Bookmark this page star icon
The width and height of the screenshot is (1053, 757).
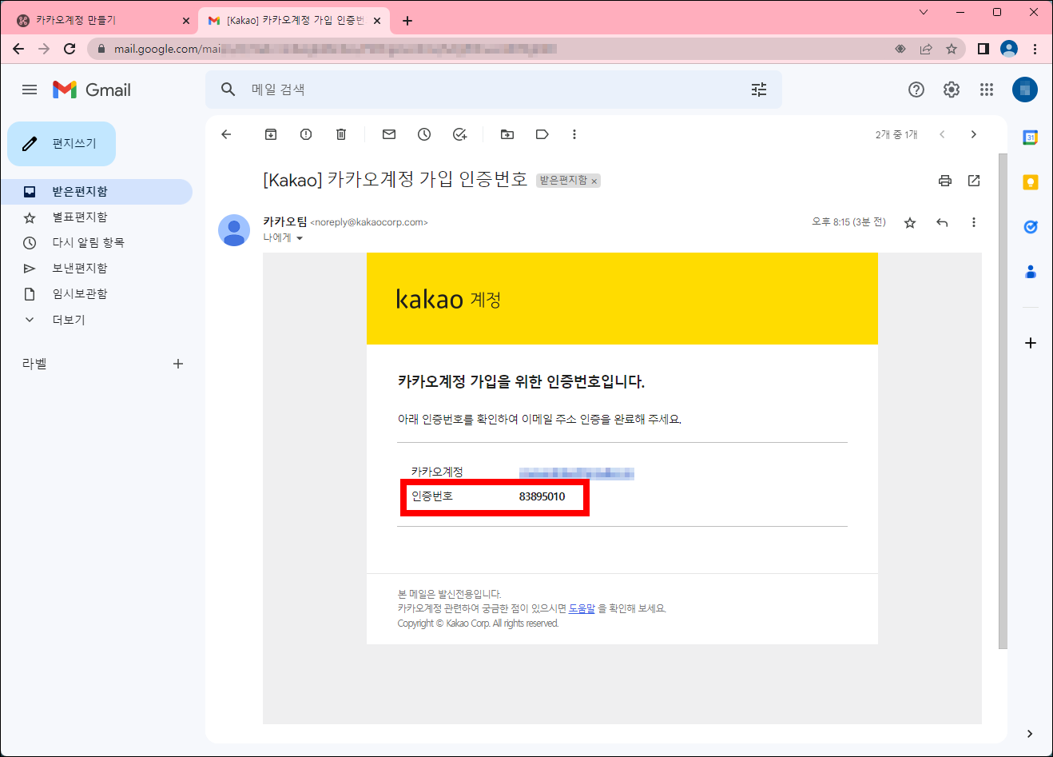click(x=952, y=49)
